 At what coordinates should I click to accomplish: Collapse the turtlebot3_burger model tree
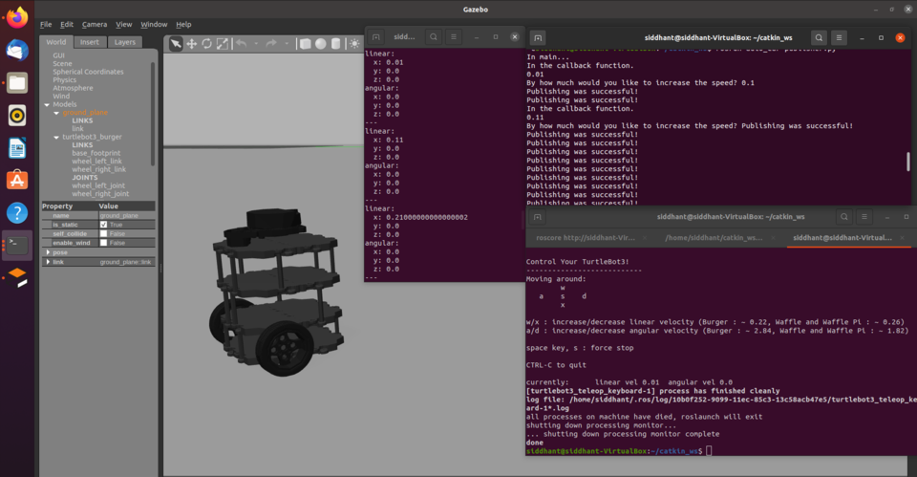coord(56,137)
